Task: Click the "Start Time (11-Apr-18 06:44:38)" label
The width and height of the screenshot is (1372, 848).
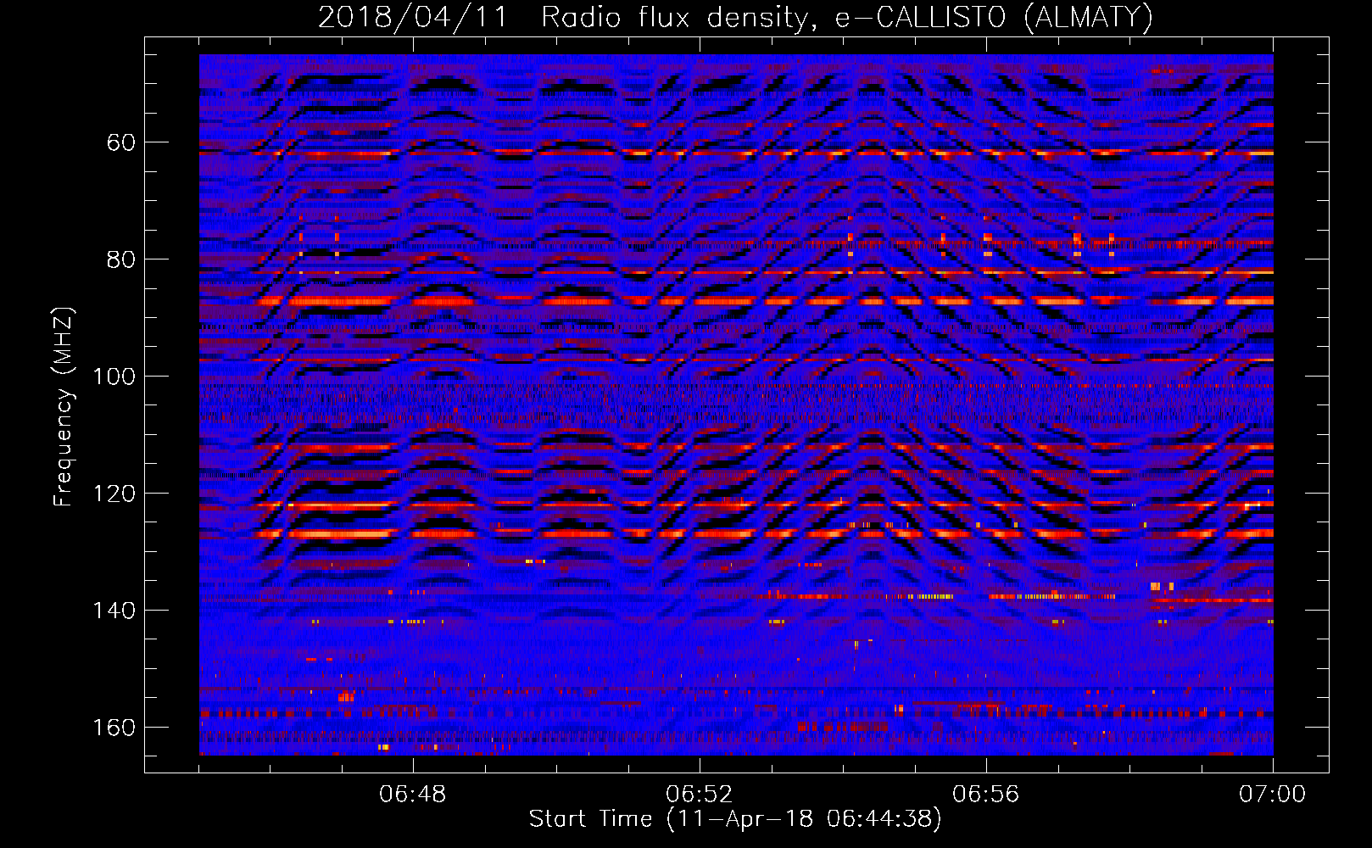Action: coord(735,819)
